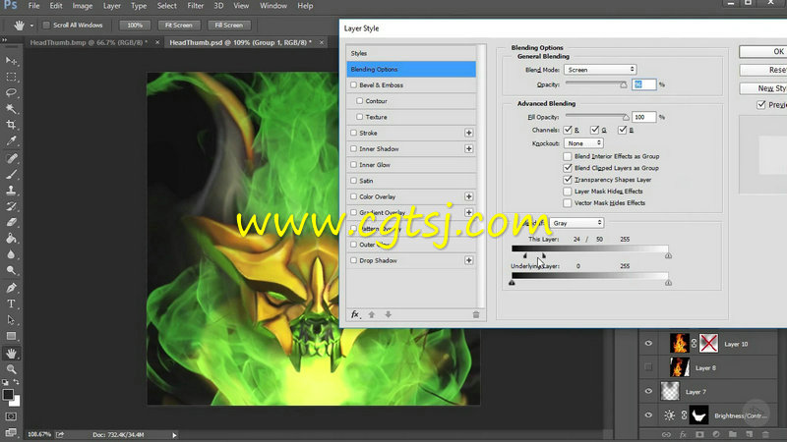Select the Zoom tool
Screen dimensions: 787x442
pyautogui.click(x=11, y=369)
